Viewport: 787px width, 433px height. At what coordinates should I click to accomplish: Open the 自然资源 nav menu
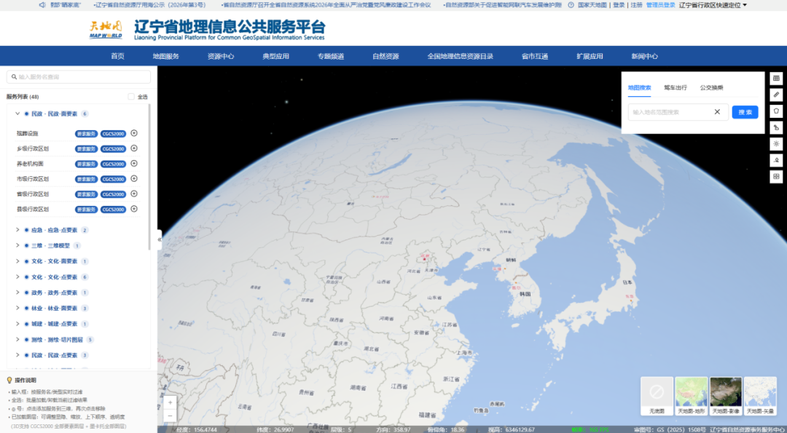coord(385,56)
